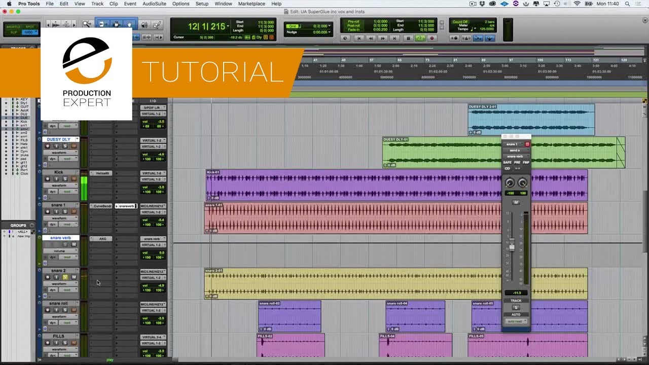Open the AudioSuite menu
Screen dimensions: 649x365
tap(154, 4)
